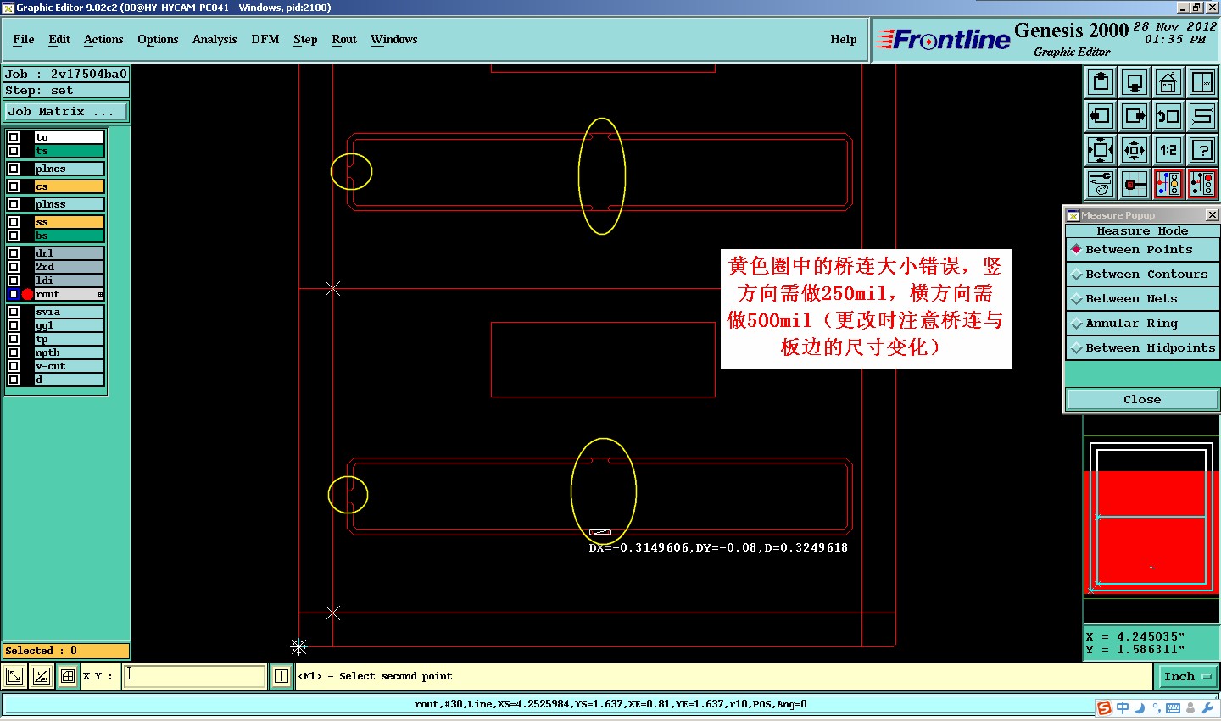Toggle display box of layer 'plnss'
This screenshot has height=721, width=1221.
pyautogui.click(x=14, y=204)
